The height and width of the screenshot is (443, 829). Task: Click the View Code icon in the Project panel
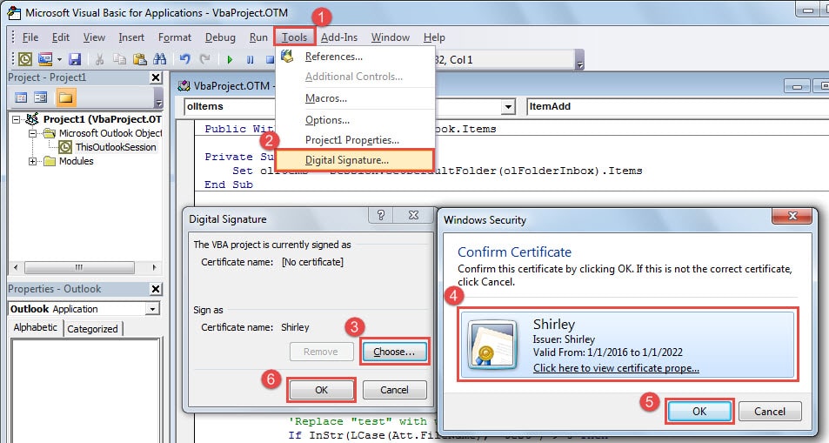pos(21,97)
